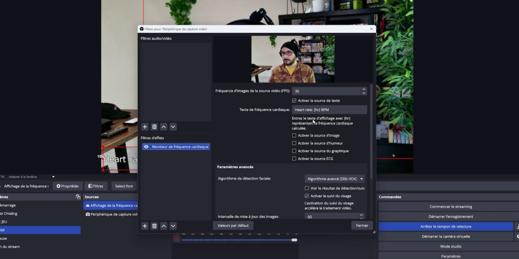Select Moniteur de fréquence cardiaque filter row
Image resolution: width=519 pixels, height=259 pixels.
(176, 147)
